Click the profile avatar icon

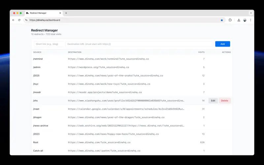[245, 20]
